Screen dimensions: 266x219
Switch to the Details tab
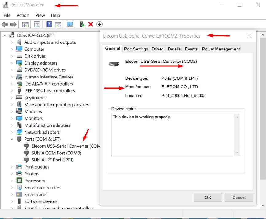[174, 49]
